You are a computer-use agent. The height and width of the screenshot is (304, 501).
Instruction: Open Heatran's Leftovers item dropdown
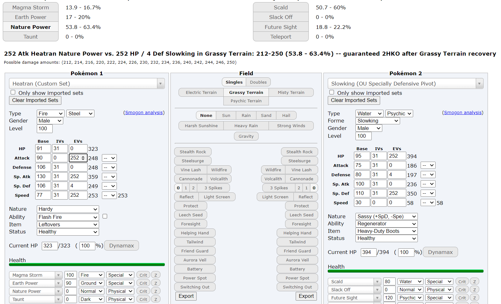click(68, 224)
